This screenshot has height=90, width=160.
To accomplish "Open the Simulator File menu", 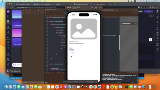I will [x=12, y=1].
